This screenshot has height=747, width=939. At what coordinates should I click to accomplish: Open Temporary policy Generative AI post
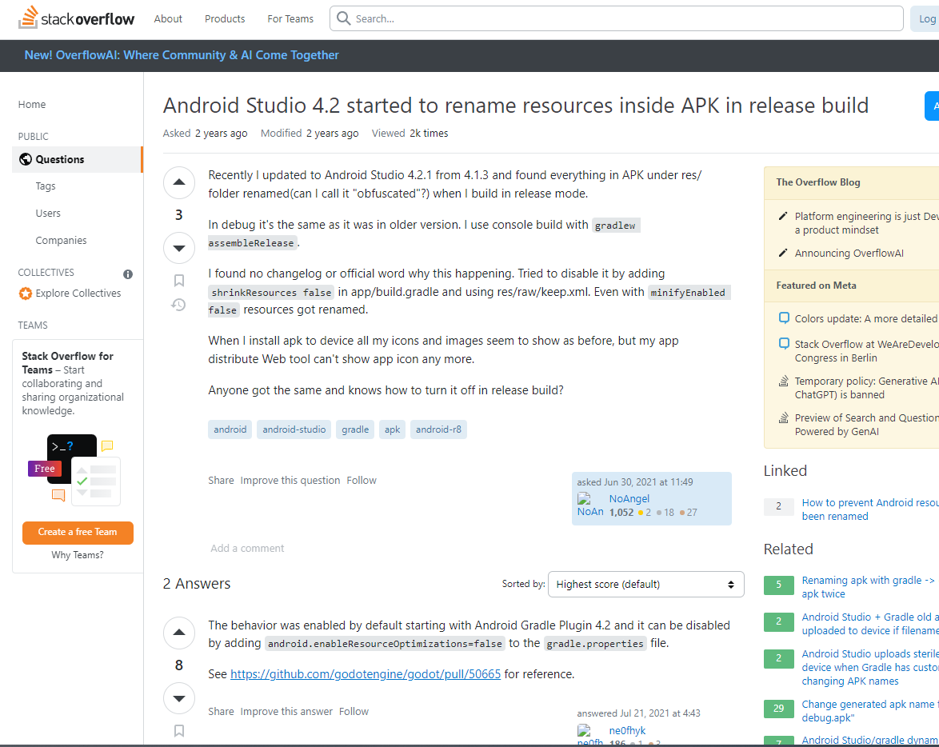click(866, 388)
